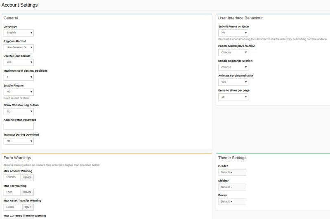The image size is (330, 219).
Task: Open Animate Forging Indicator dropdown
Action: pos(233,82)
